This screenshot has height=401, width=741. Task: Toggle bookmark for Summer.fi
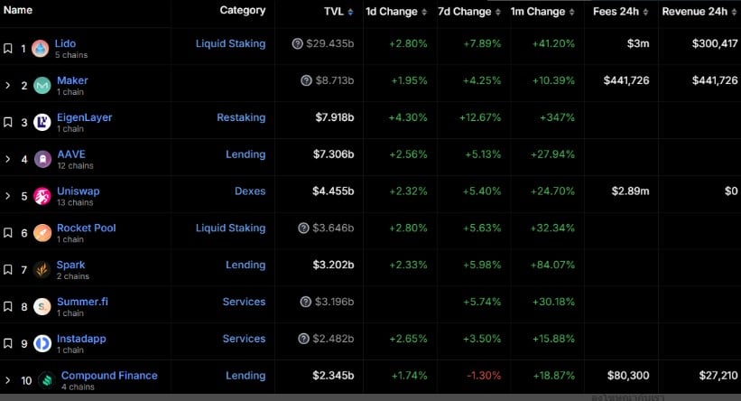(x=8, y=306)
